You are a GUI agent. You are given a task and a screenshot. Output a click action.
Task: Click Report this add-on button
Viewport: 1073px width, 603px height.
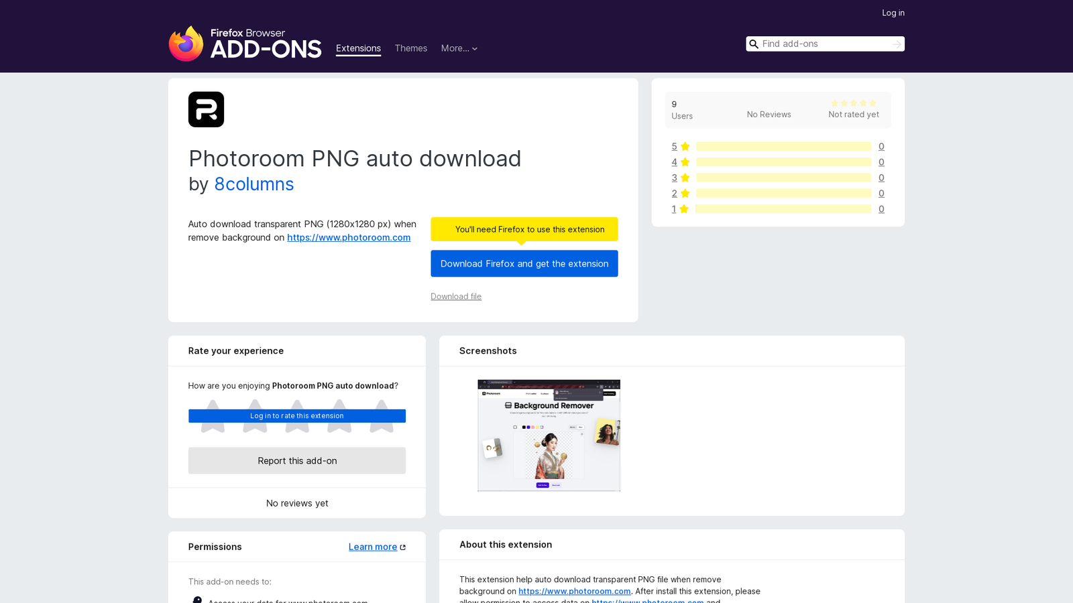pos(297,461)
